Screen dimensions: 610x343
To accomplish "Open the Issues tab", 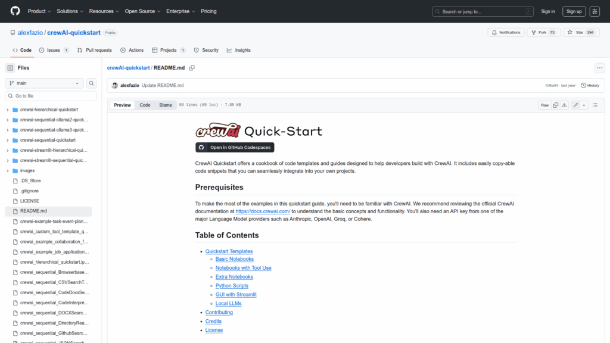I will tap(54, 50).
